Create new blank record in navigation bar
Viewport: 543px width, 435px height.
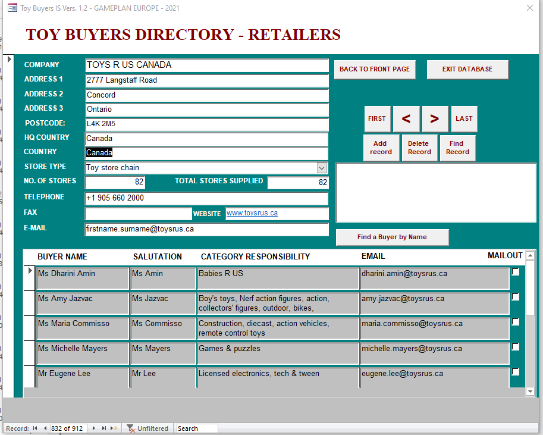pos(114,428)
